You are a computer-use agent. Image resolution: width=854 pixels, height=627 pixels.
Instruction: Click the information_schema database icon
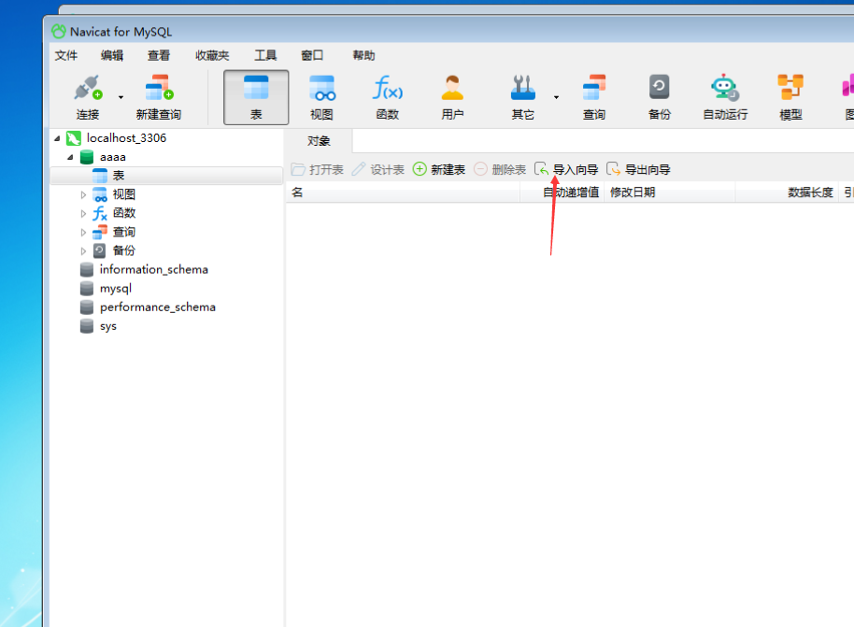[x=87, y=270]
